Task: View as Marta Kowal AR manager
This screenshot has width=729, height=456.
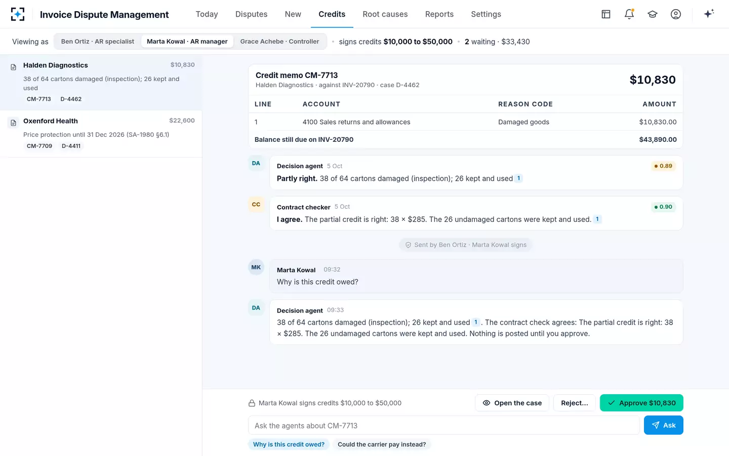Action: pos(187,42)
